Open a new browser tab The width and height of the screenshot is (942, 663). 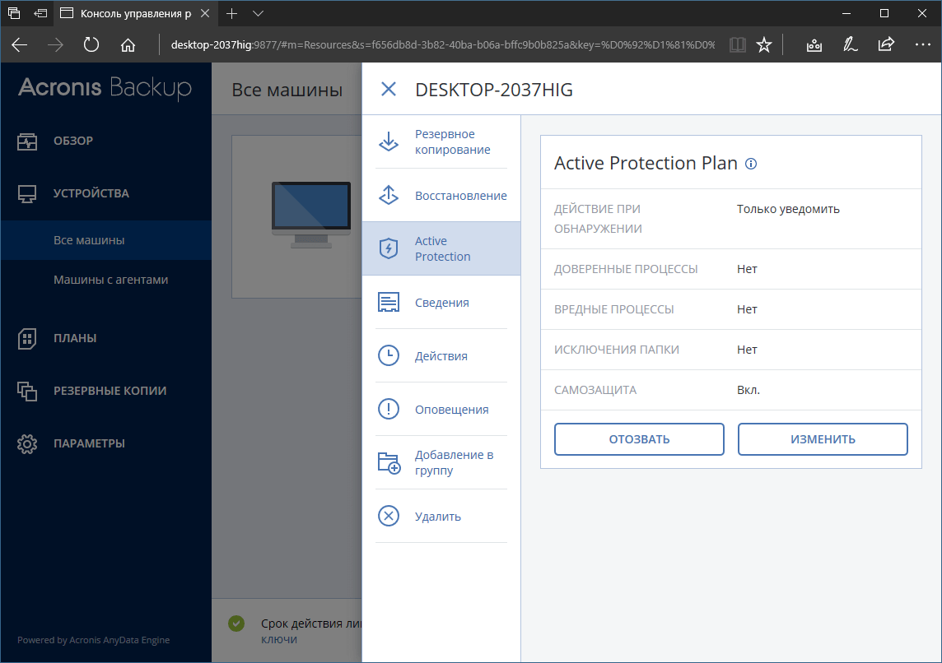232,13
